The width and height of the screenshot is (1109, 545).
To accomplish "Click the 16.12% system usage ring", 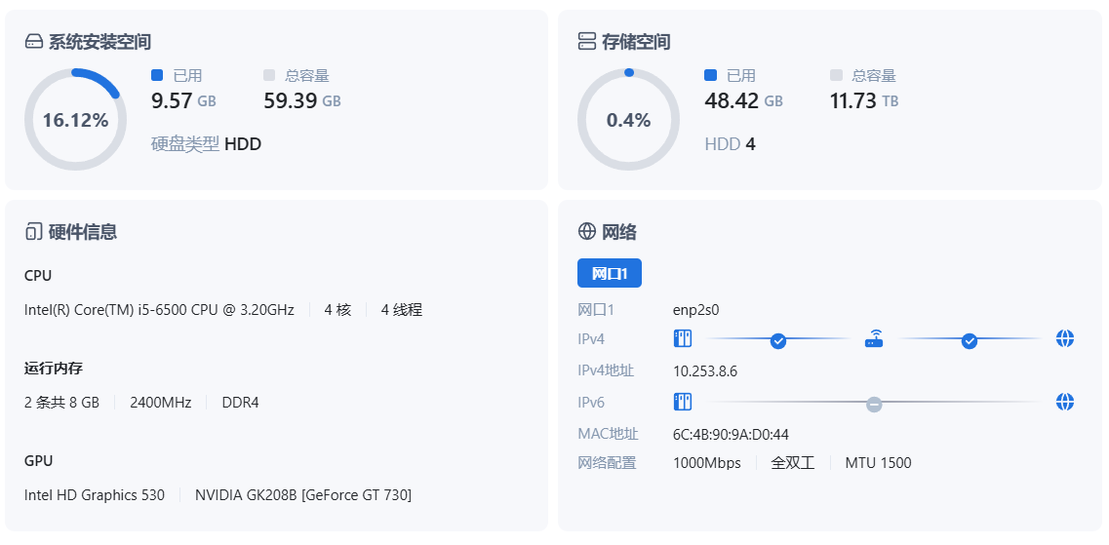I will [x=75, y=120].
